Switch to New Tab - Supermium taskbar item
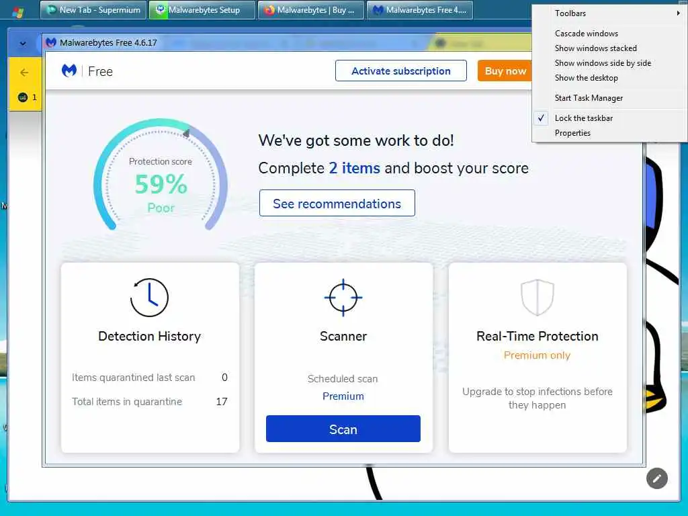This screenshot has height=516, width=688. coord(93,9)
